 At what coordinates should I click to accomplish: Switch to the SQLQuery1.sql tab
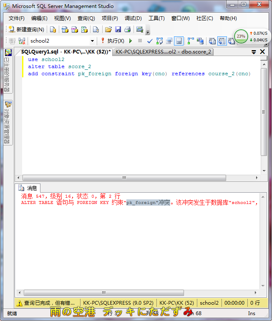coord(66,52)
